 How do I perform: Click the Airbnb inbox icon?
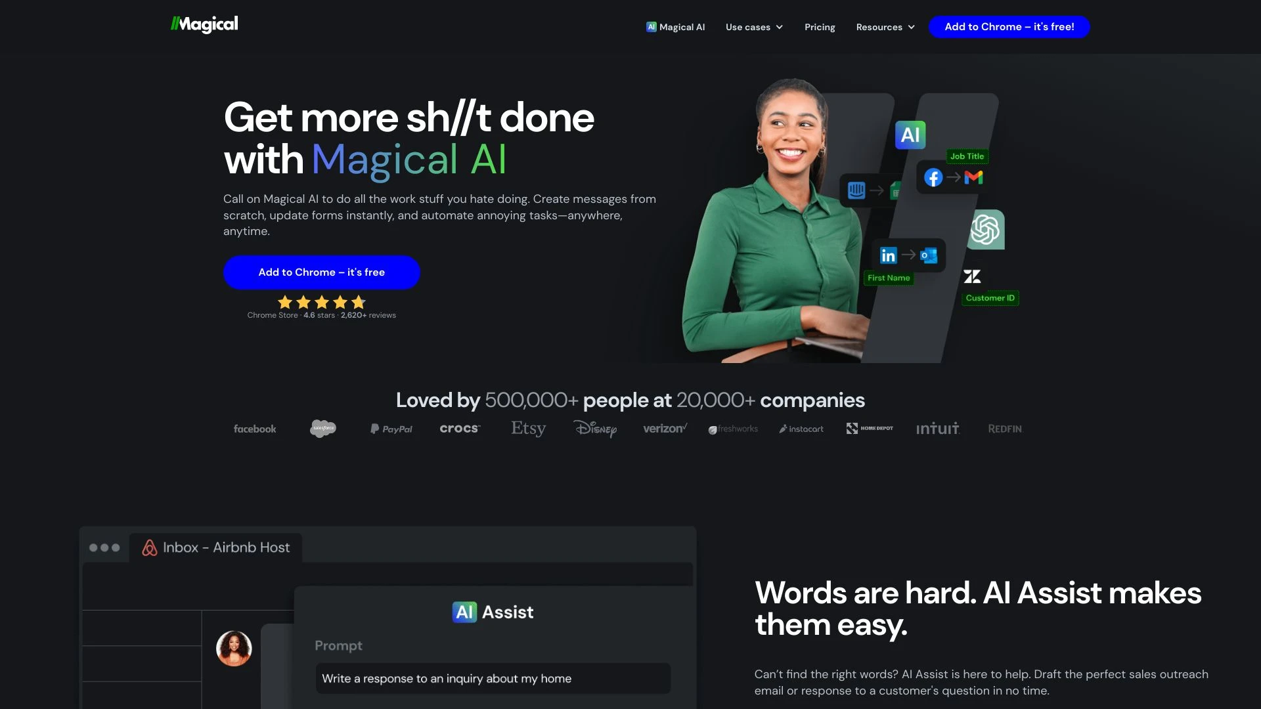pyautogui.click(x=149, y=547)
